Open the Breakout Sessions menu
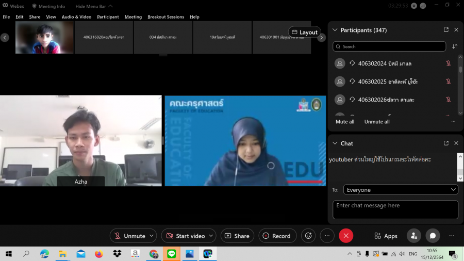 [165, 17]
